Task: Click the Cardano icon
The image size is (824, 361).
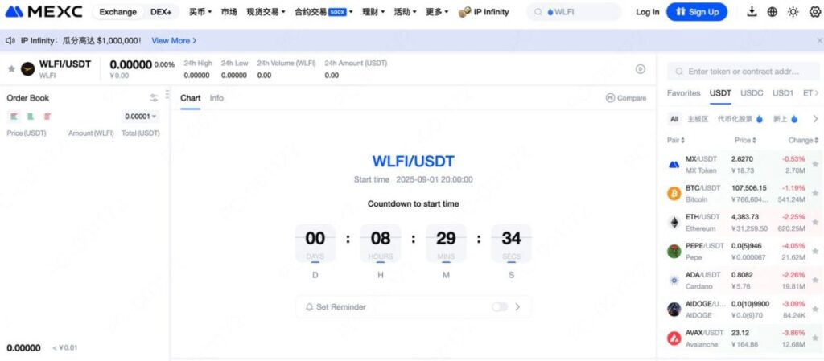Action: (674, 280)
